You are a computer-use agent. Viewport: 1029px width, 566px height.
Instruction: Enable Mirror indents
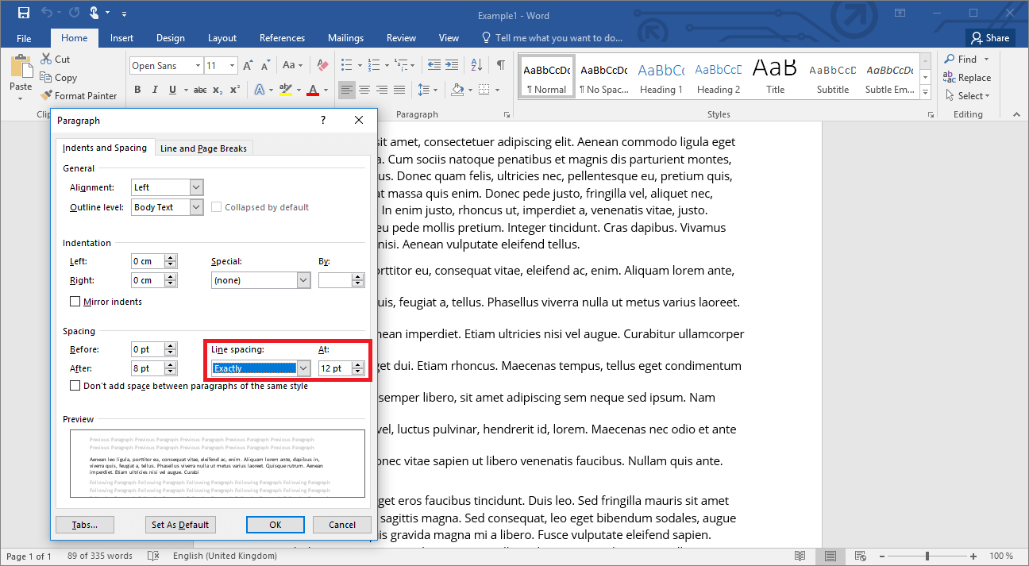pyautogui.click(x=75, y=301)
